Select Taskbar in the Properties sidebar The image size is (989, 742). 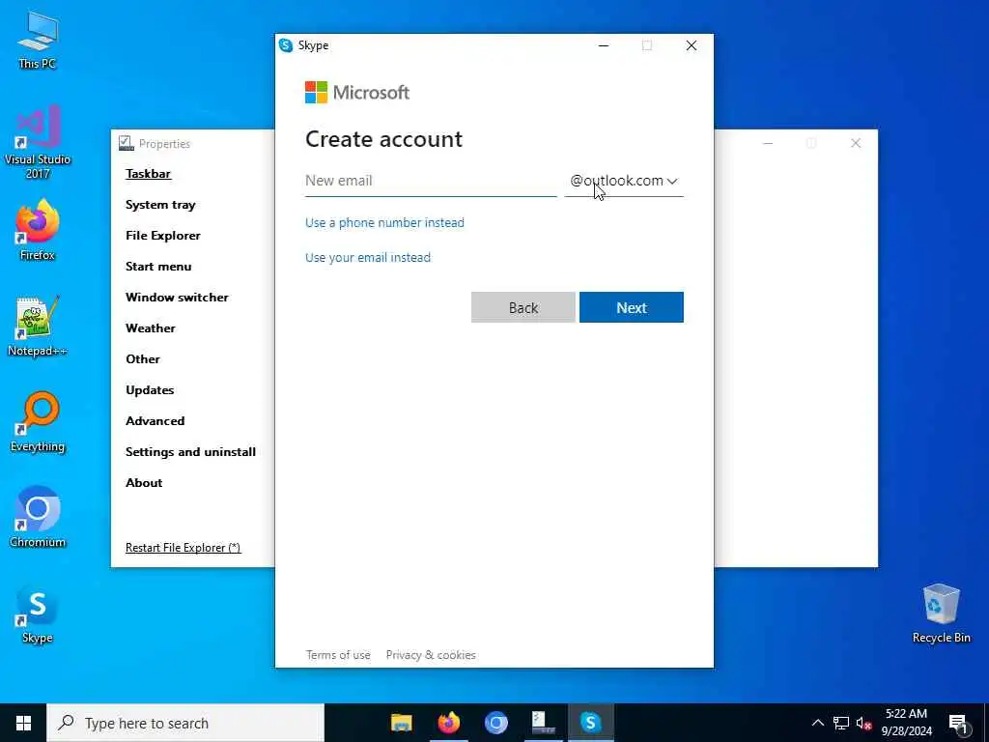(148, 174)
